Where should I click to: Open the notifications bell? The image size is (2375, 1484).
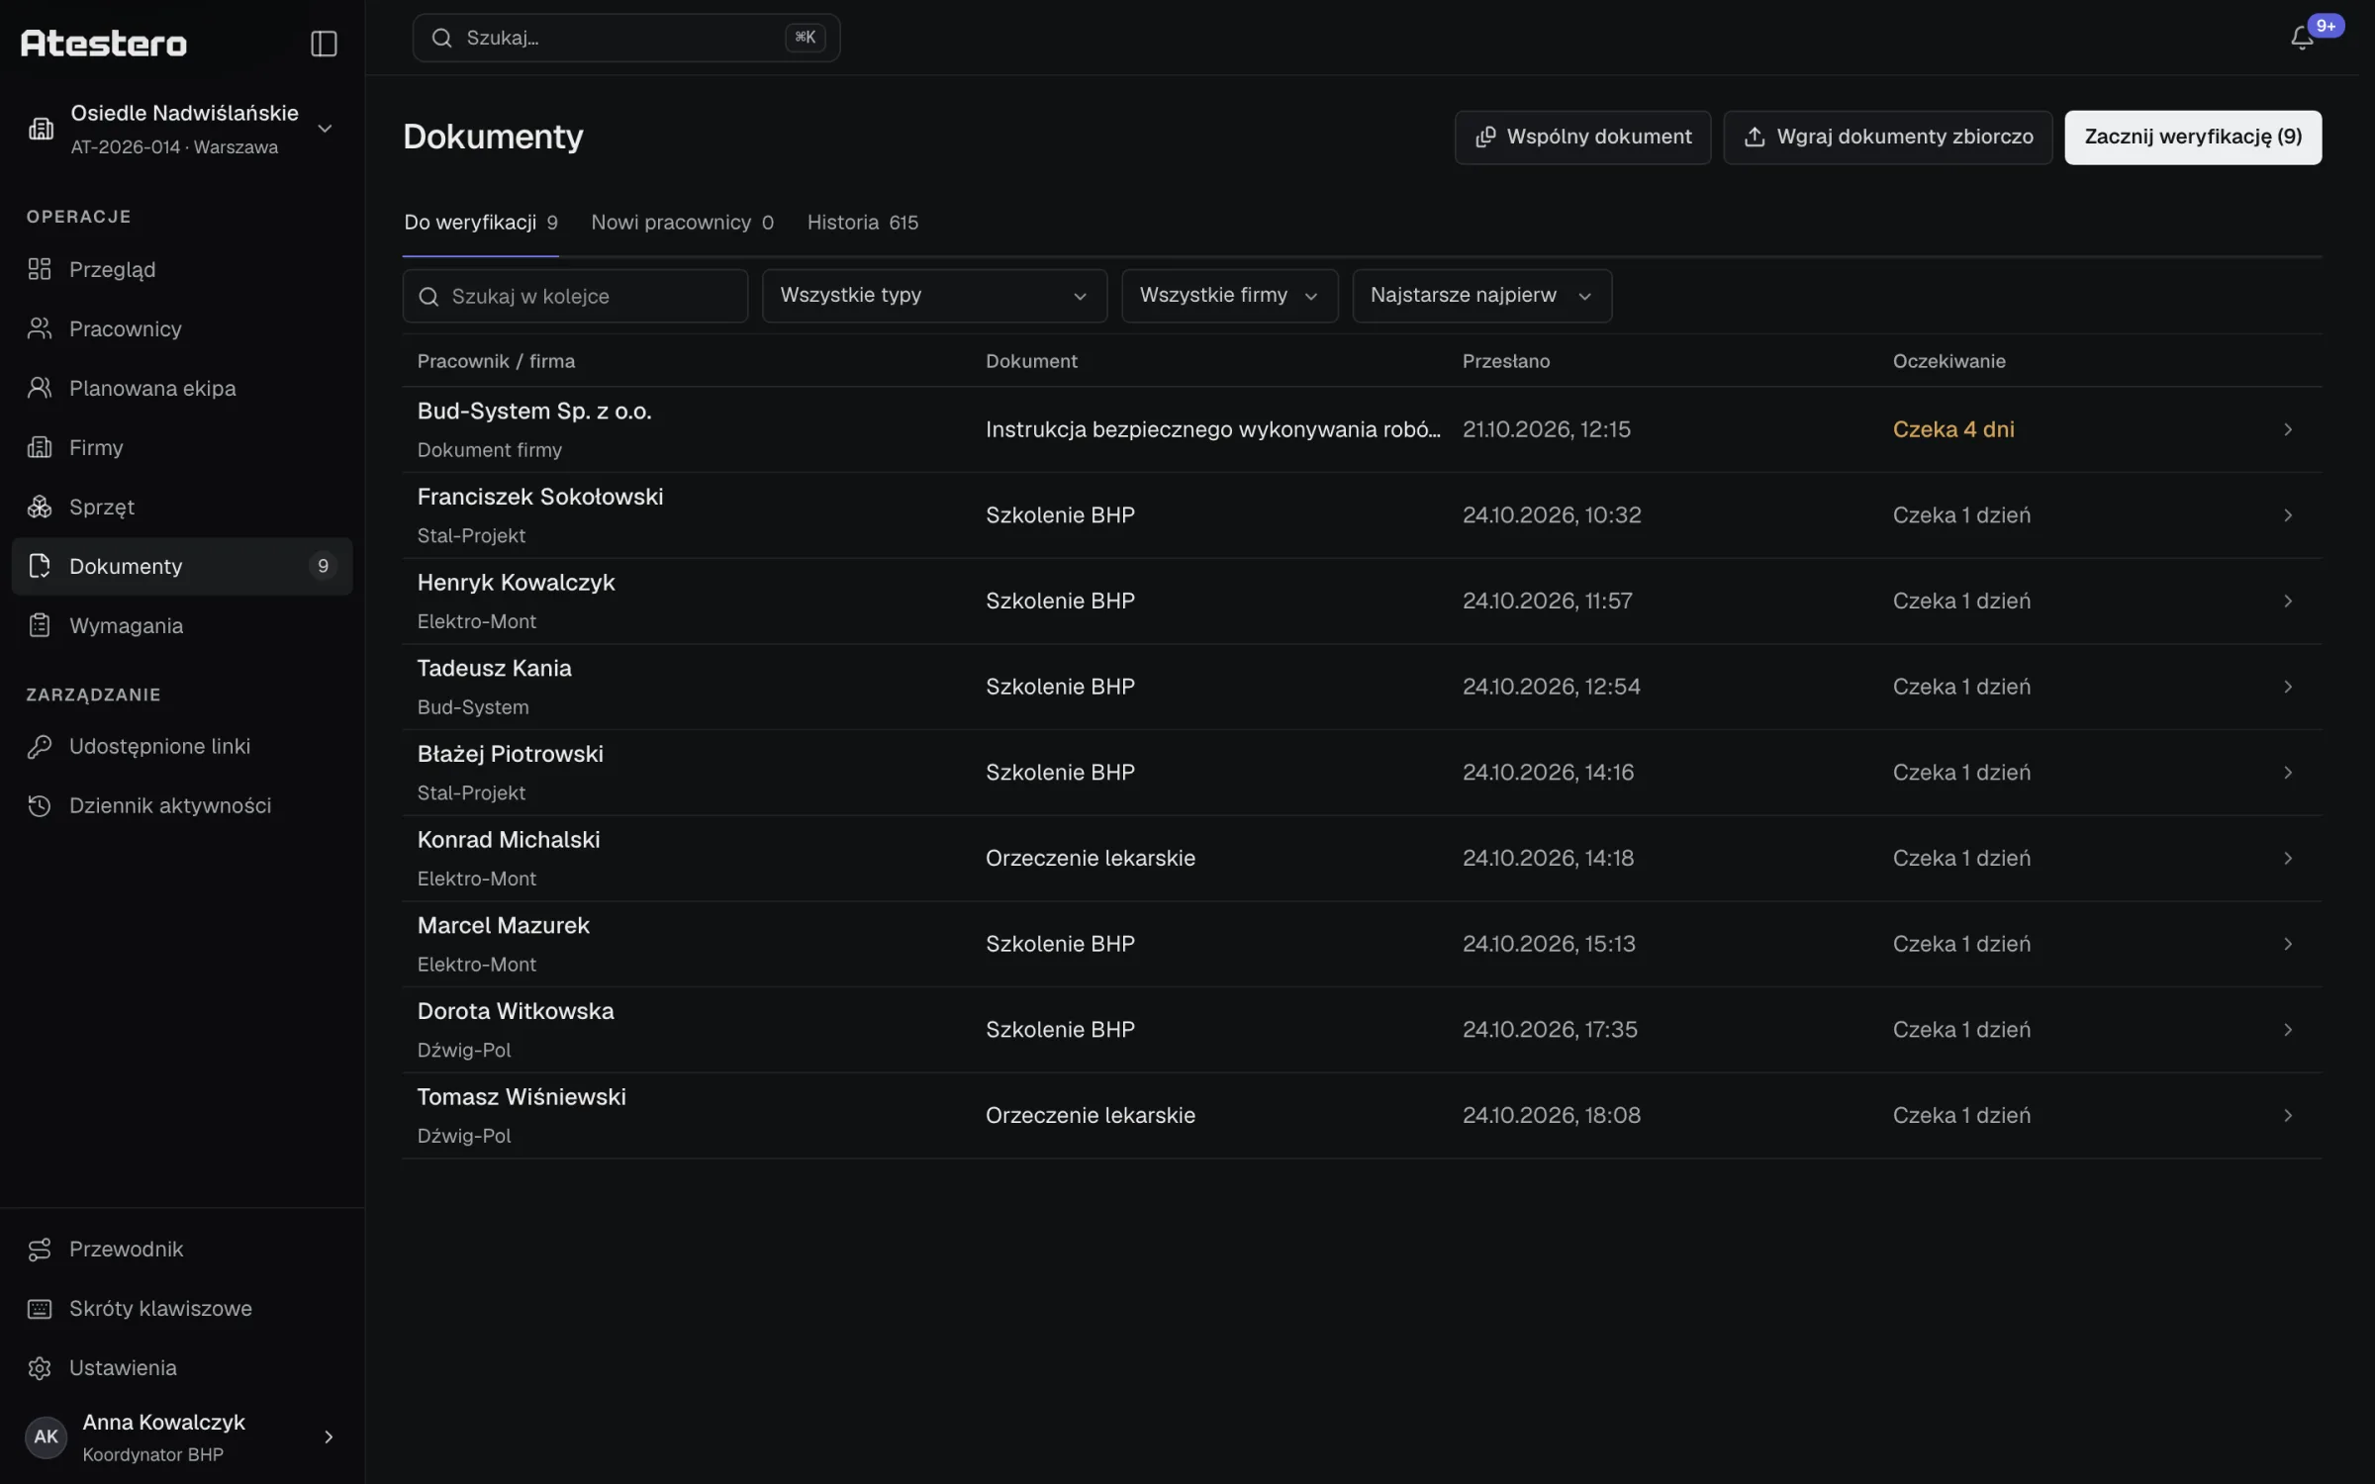pos(2302,38)
